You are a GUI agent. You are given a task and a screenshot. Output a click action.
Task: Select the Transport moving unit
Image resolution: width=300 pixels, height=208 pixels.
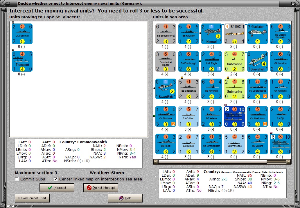(22, 62)
